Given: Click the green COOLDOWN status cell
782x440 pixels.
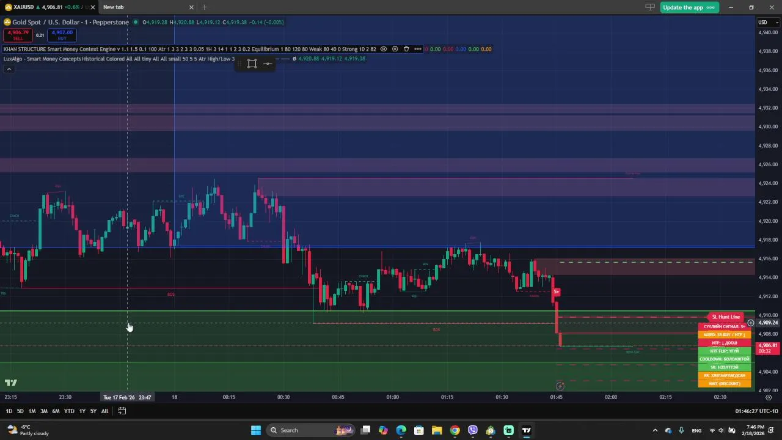Looking at the screenshot, I should coord(725,359).
